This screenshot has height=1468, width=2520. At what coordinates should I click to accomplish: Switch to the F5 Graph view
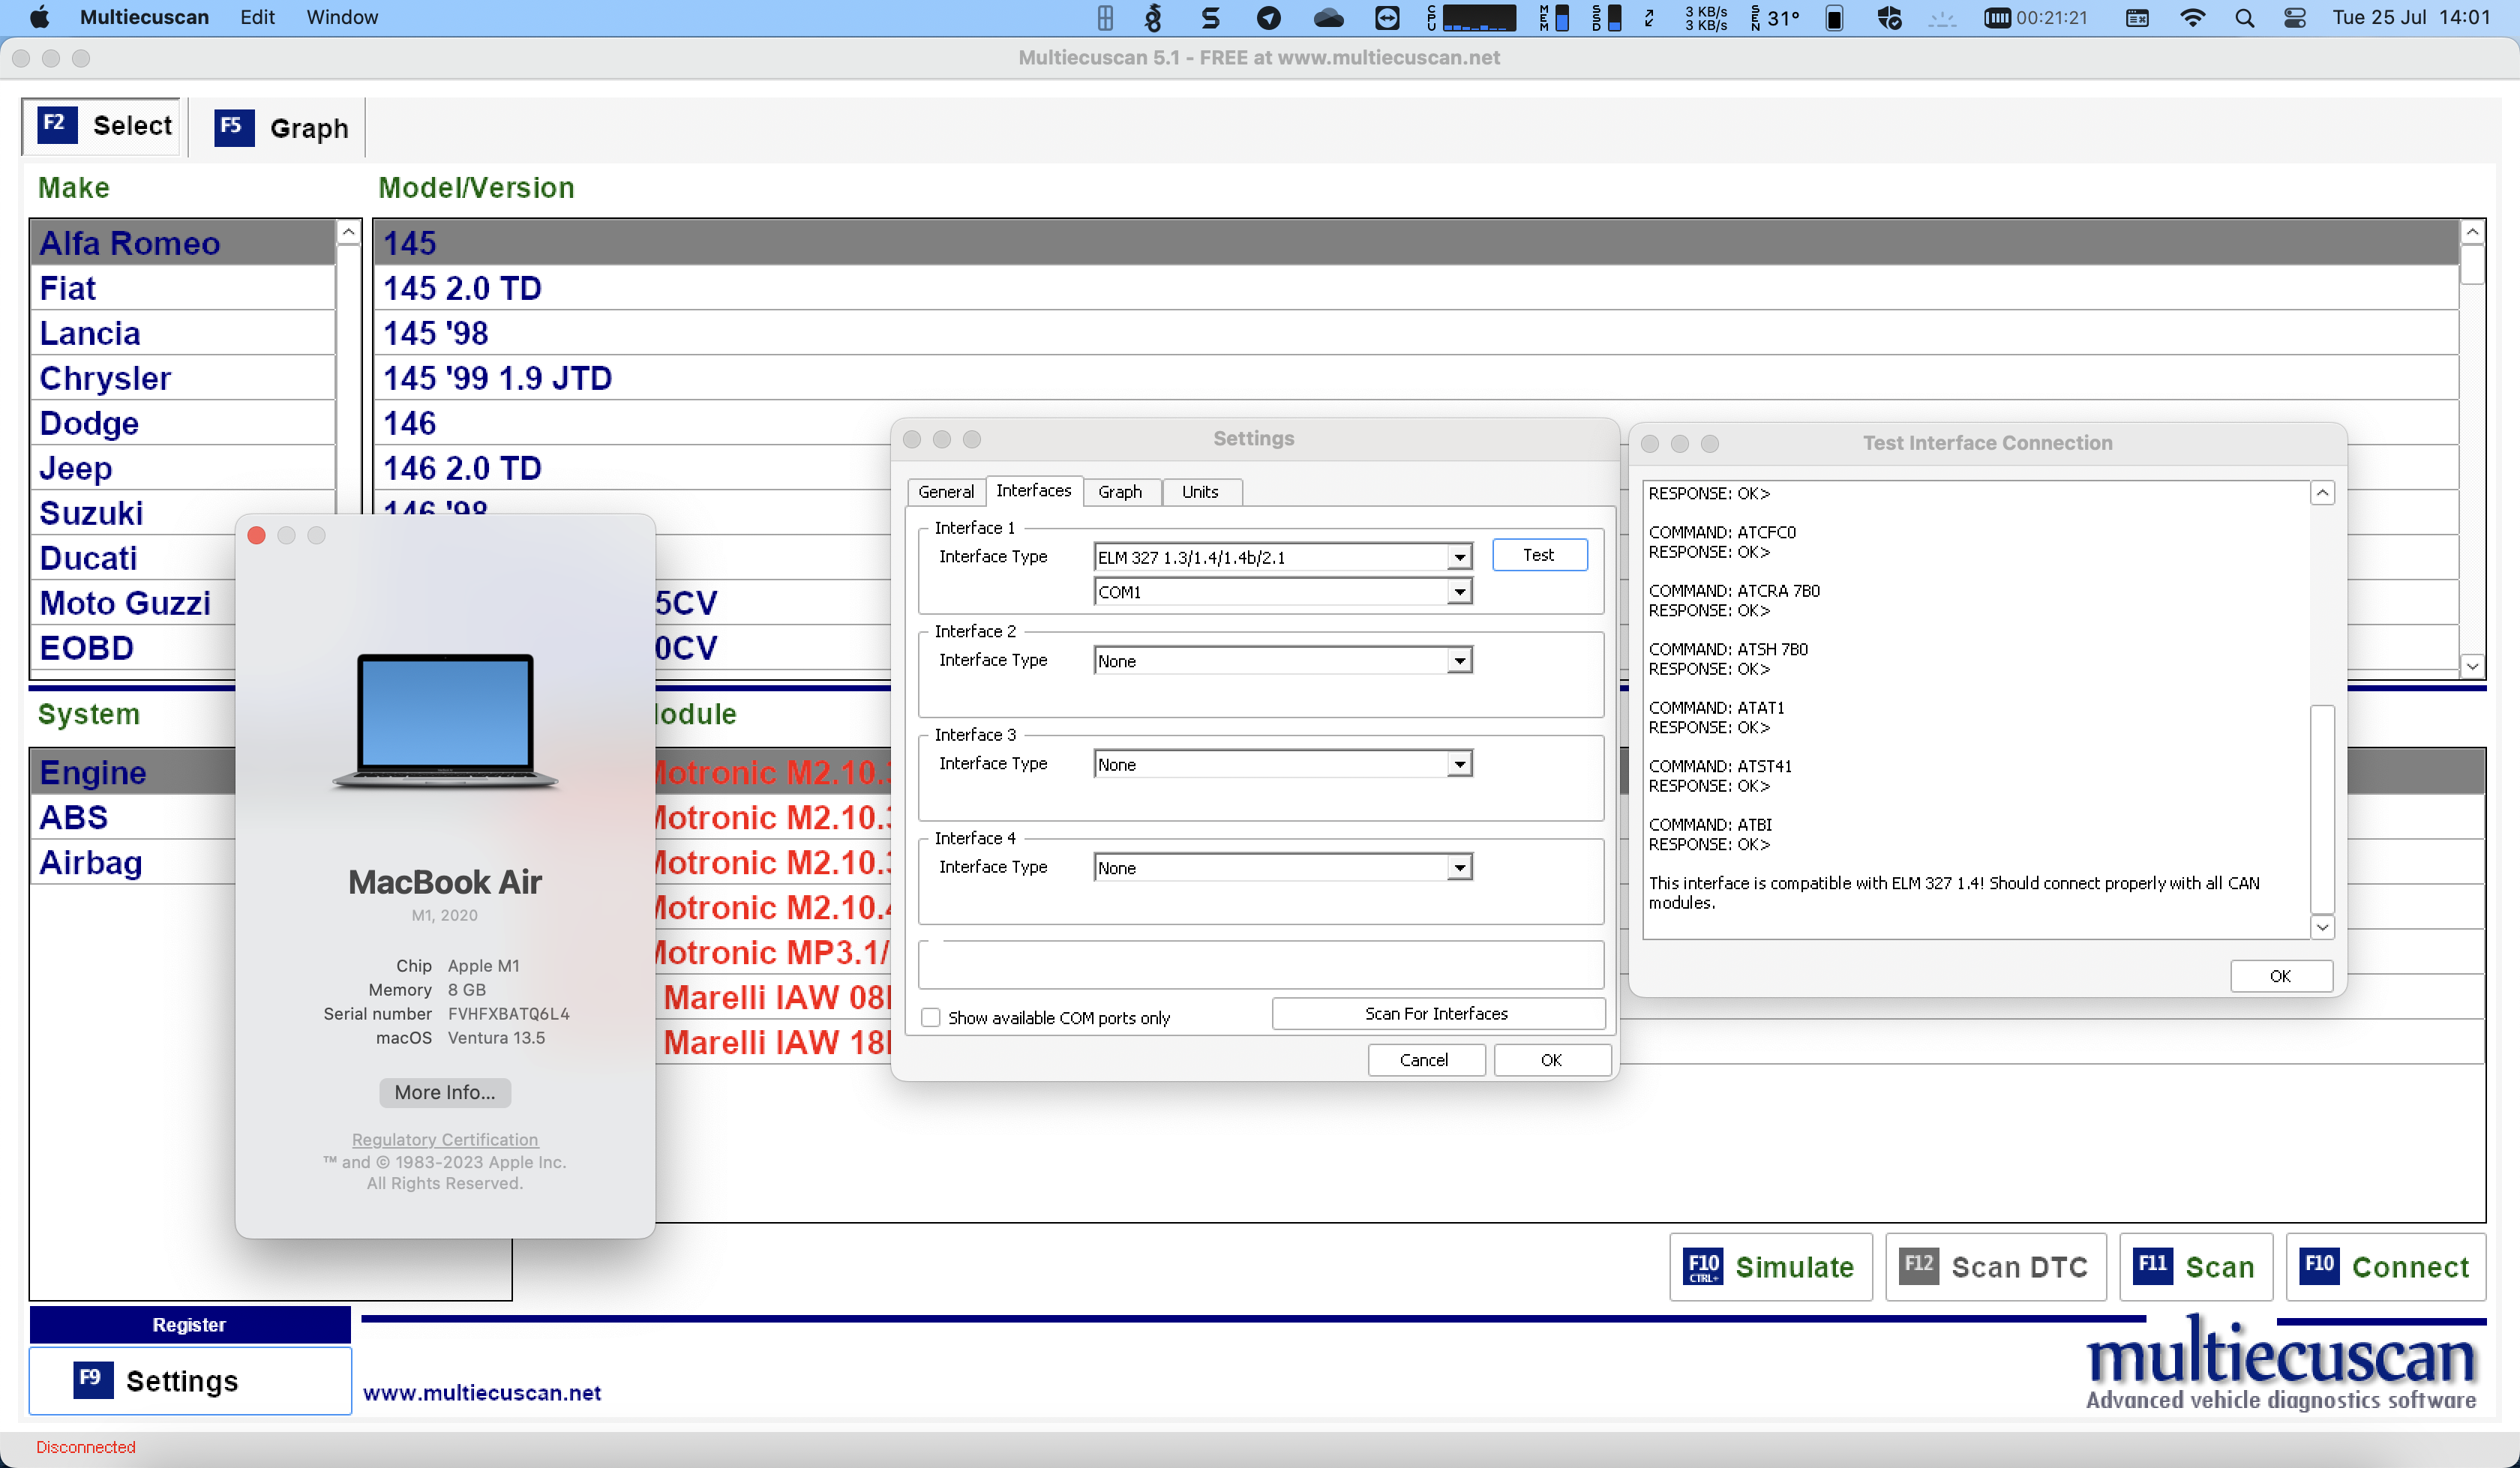[280, 127]
